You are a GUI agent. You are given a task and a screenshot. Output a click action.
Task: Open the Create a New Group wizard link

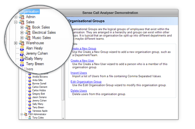click(84, 49)
